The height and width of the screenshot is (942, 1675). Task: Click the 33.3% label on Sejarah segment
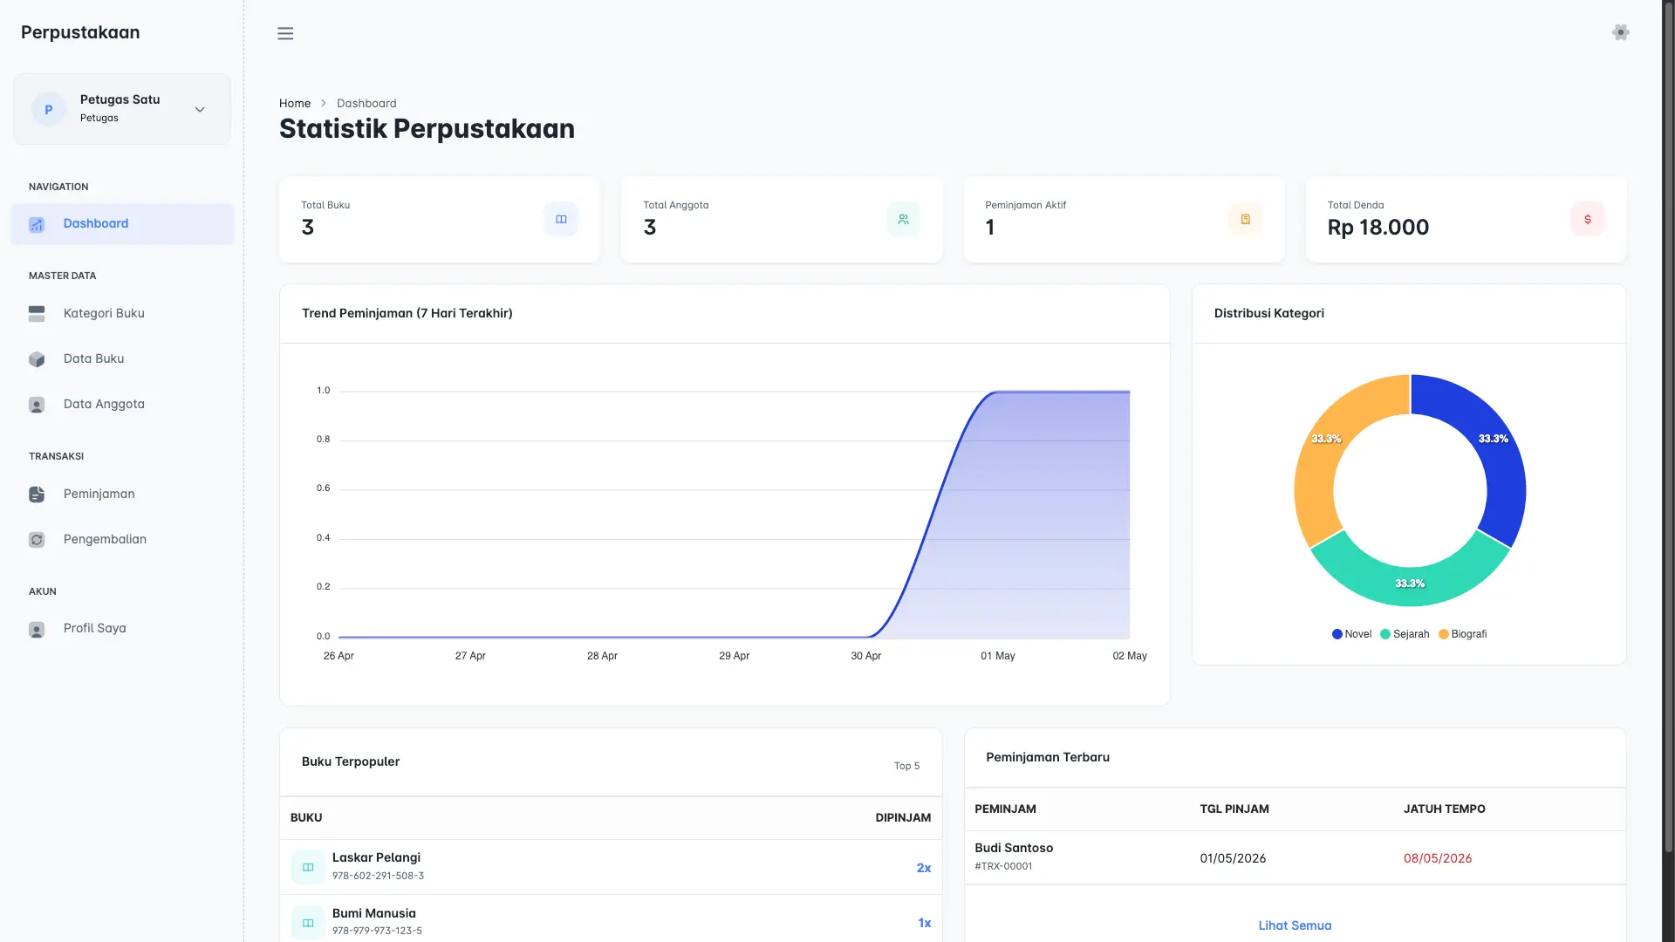pyautogui.click(x=1410, y=584)
